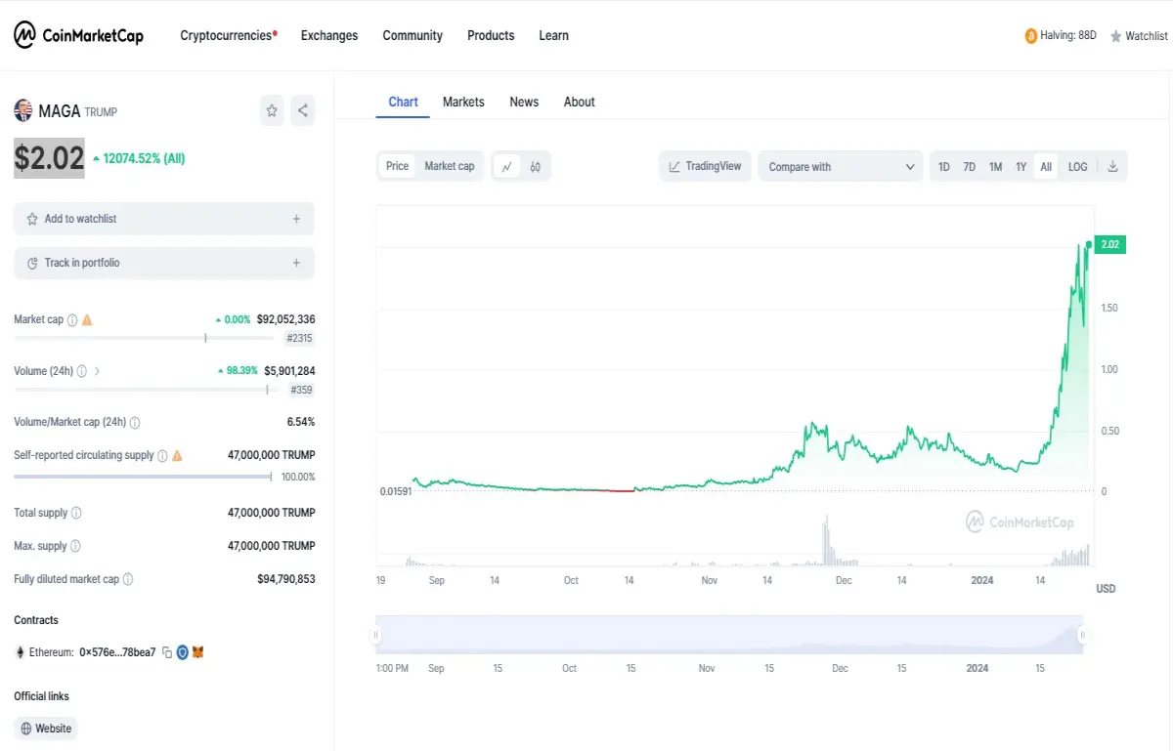Select the Chart tab
Viewport: 1173px width, 751px height.
pyautogui.click(x=403, y=102)
